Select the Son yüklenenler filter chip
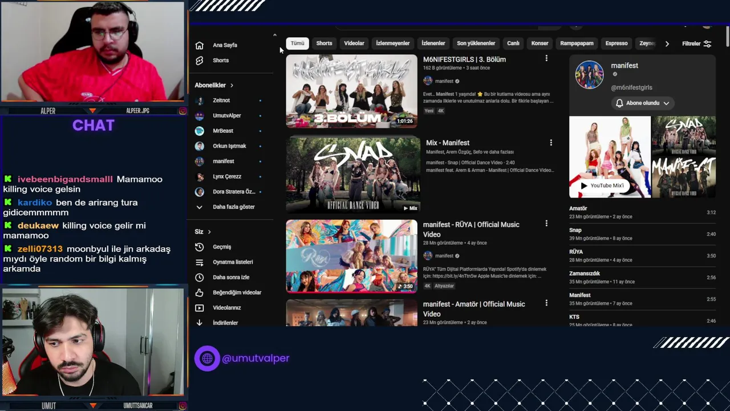 (x=476, y=43)
